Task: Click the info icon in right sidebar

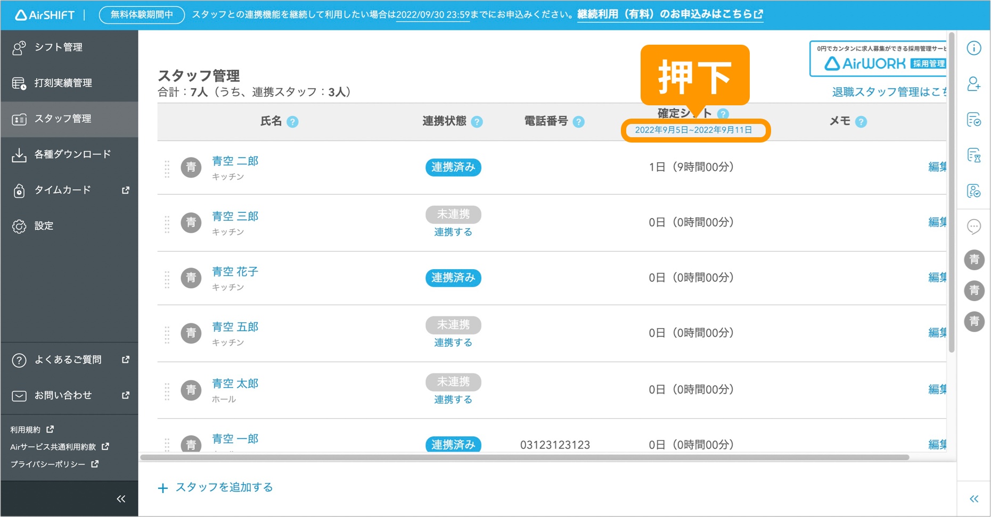Action: pos(973,48)
